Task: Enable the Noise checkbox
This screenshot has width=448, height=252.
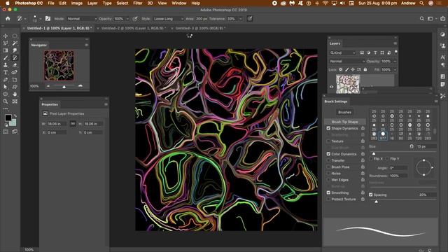Action: tap(328, 174)
